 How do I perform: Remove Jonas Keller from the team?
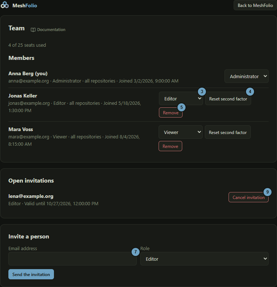pos(171,112)
